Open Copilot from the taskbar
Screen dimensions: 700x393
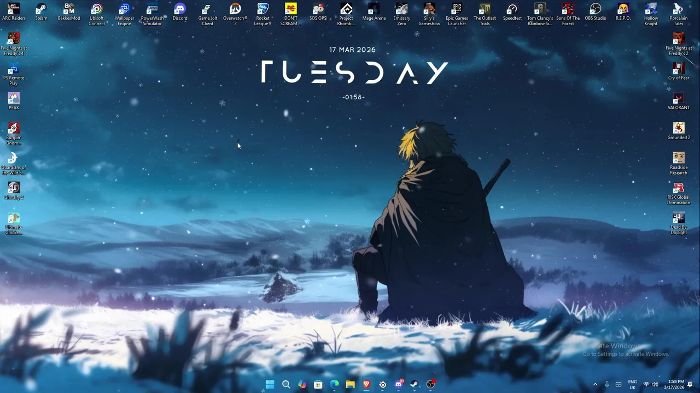click(302, 384)
